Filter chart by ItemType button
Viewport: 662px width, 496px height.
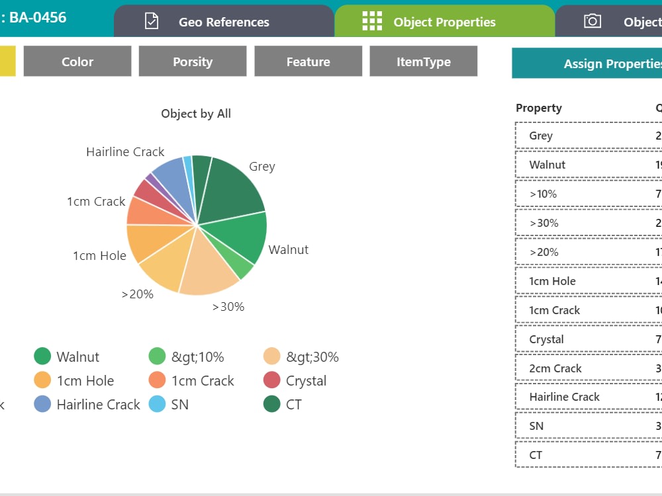424,62
